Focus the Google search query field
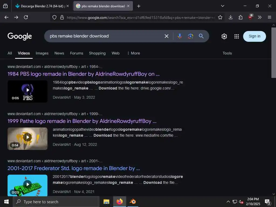The height and width of the screenshot is (207, 276). pos(106,36)
